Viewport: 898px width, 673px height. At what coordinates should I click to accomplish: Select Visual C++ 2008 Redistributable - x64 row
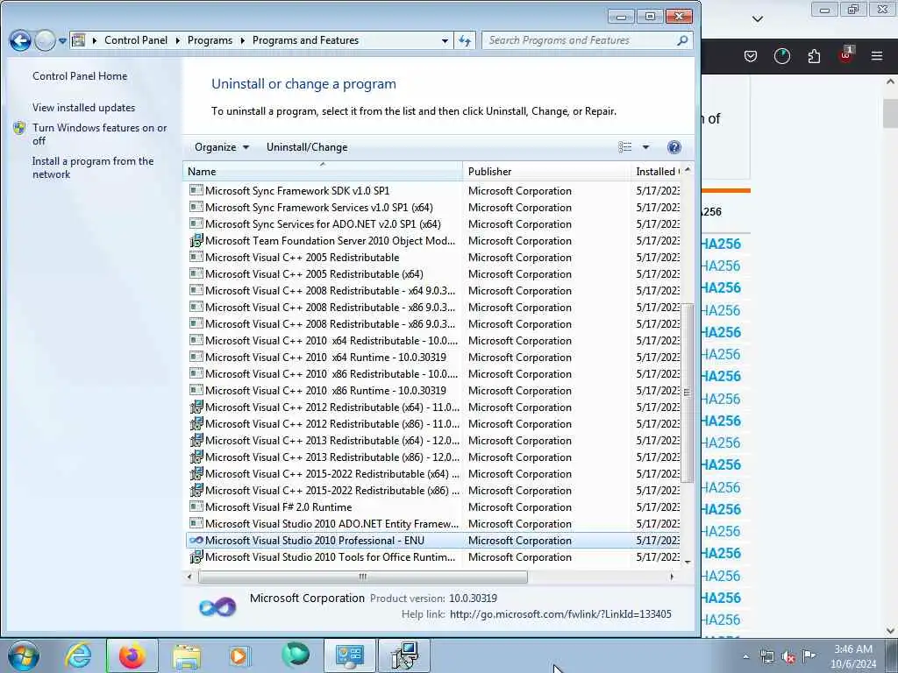coord(433,290)
